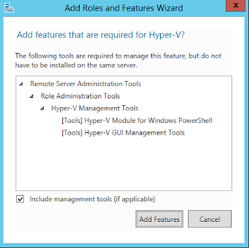Screen dimensions: 249x248
Task: Select Role Administration Tools item
Action: tap(80, 96)
